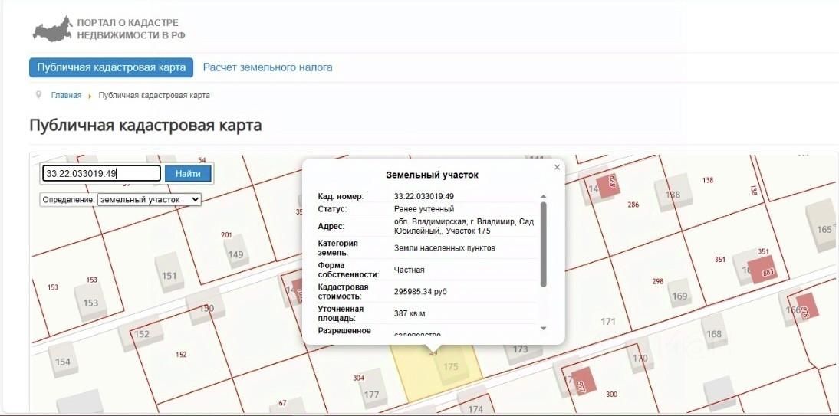Click the ownership value Частная
The image size is (839, 416).
pyautogui.click(x=410, y=270)
